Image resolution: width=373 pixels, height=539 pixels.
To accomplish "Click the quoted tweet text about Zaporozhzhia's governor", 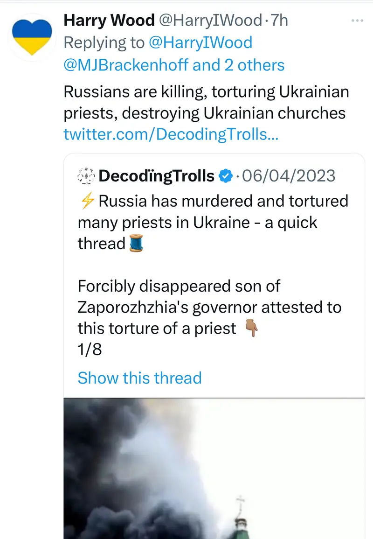I will (209, 308).
